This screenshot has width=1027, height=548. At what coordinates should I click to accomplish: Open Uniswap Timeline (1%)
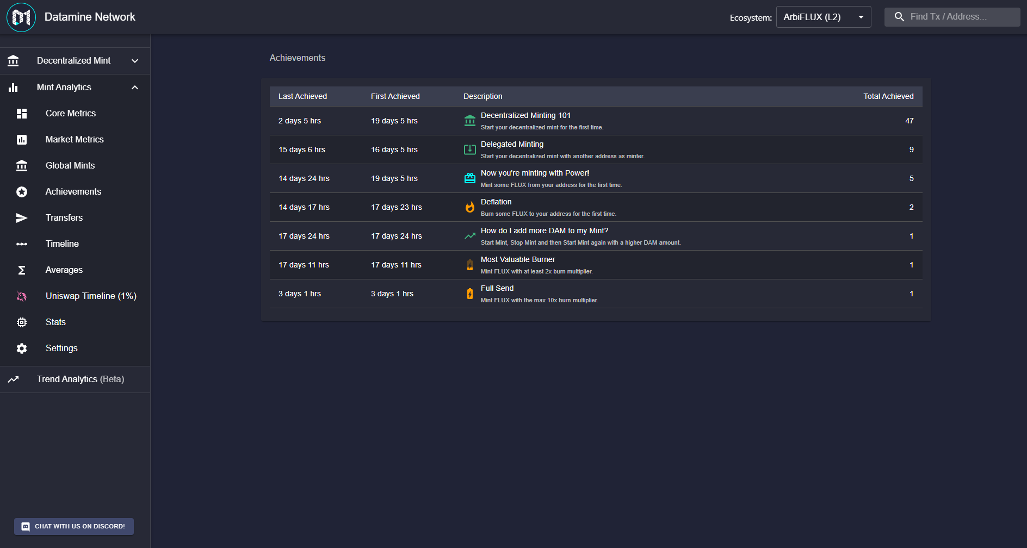coord(75,296)
